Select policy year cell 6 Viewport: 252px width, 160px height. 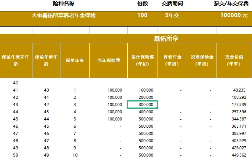pos(75,126)
